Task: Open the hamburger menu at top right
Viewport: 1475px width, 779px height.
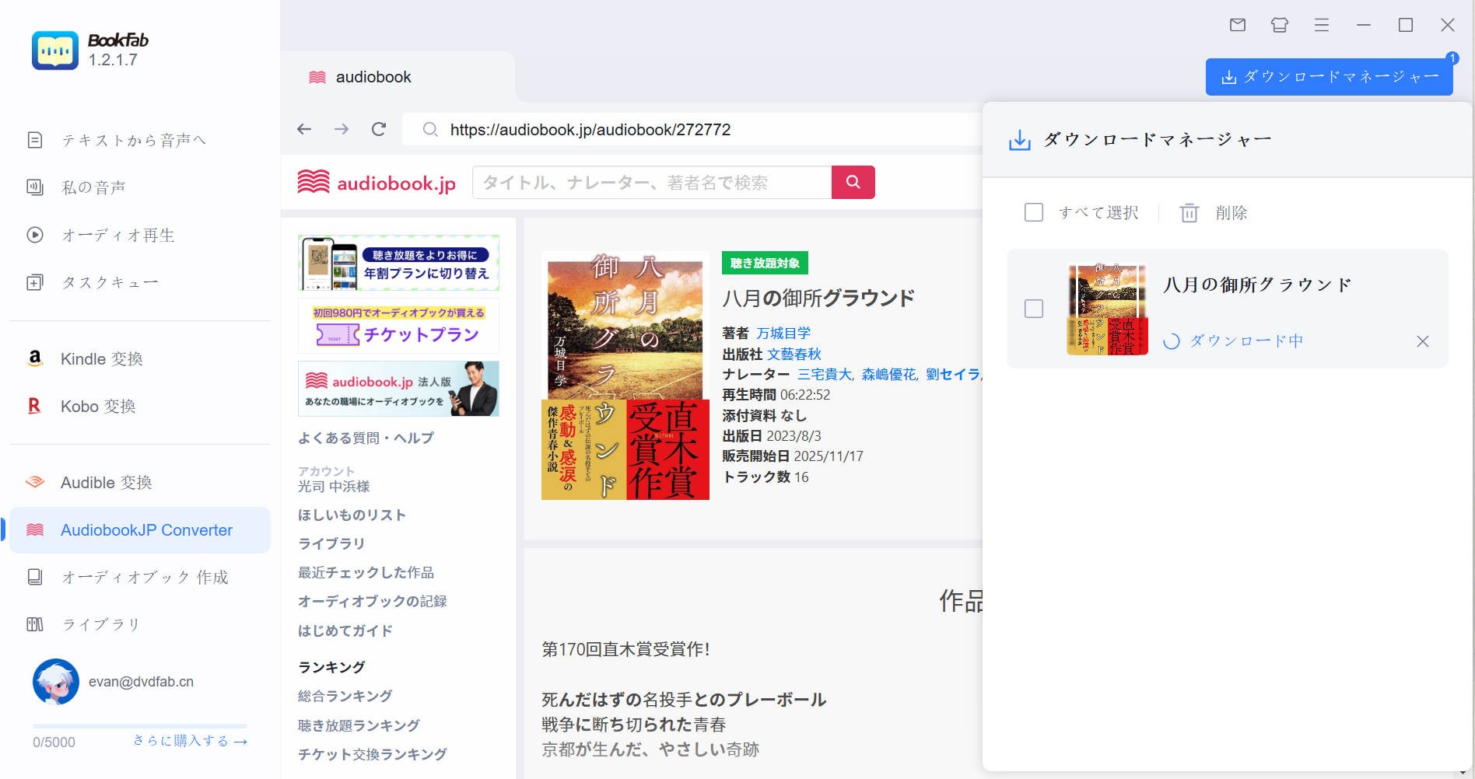Action: coord(1321,25)
